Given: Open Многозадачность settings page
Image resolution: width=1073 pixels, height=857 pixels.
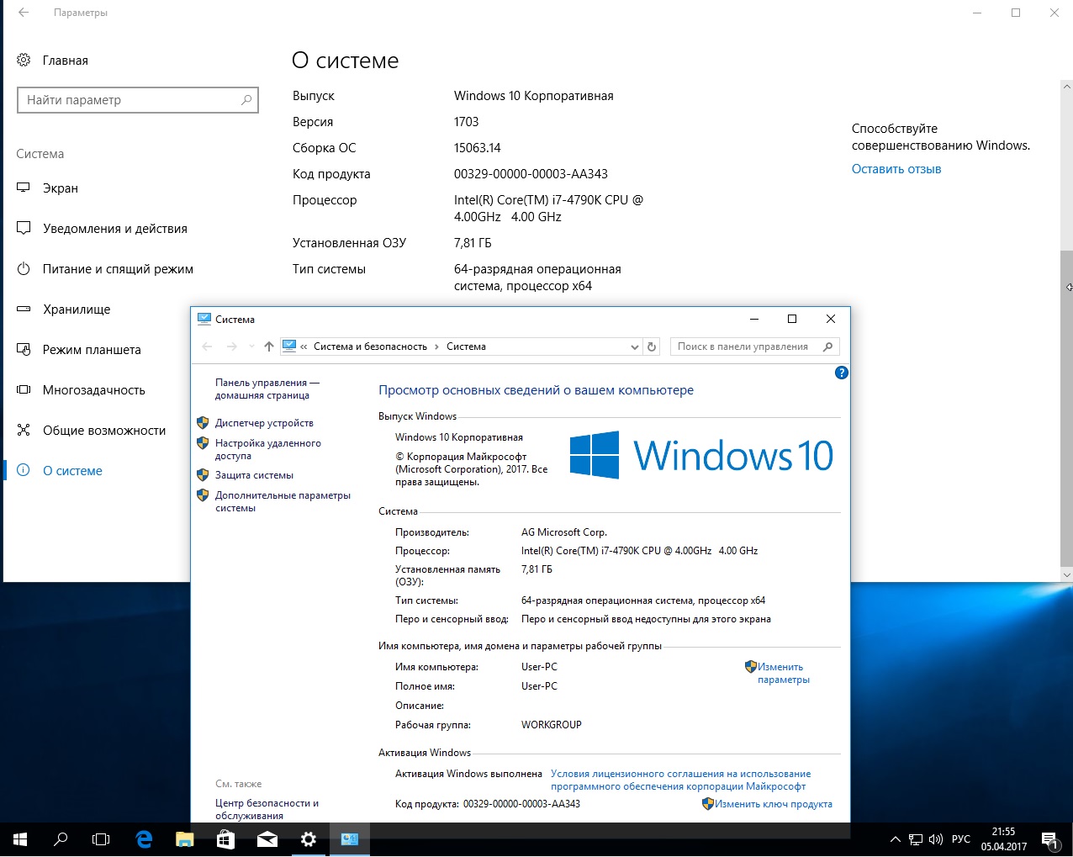Looking at the screenshot, I should (81, 390).
